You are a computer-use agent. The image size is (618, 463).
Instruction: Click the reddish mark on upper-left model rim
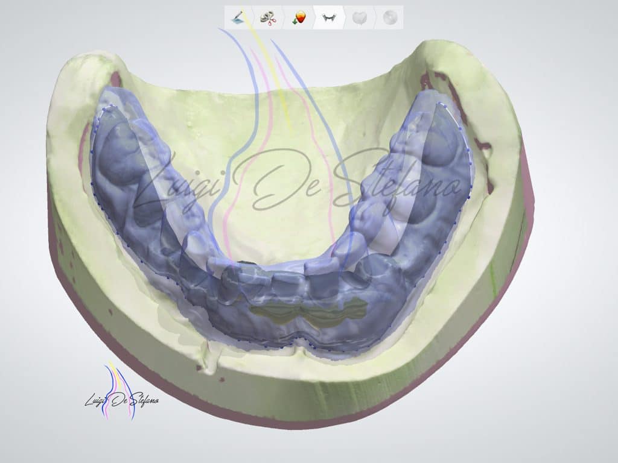click(x=115, y=78)
